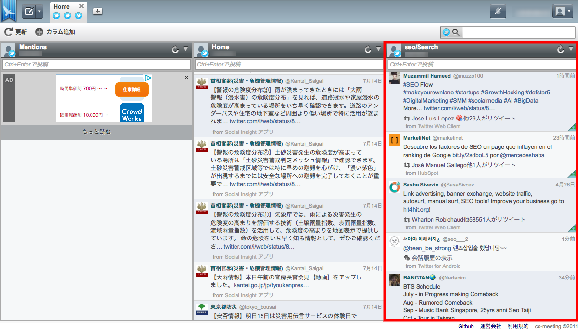Add a new tab with plus button
This screenshot has height=332, width=578.
[x=98, y=11]
